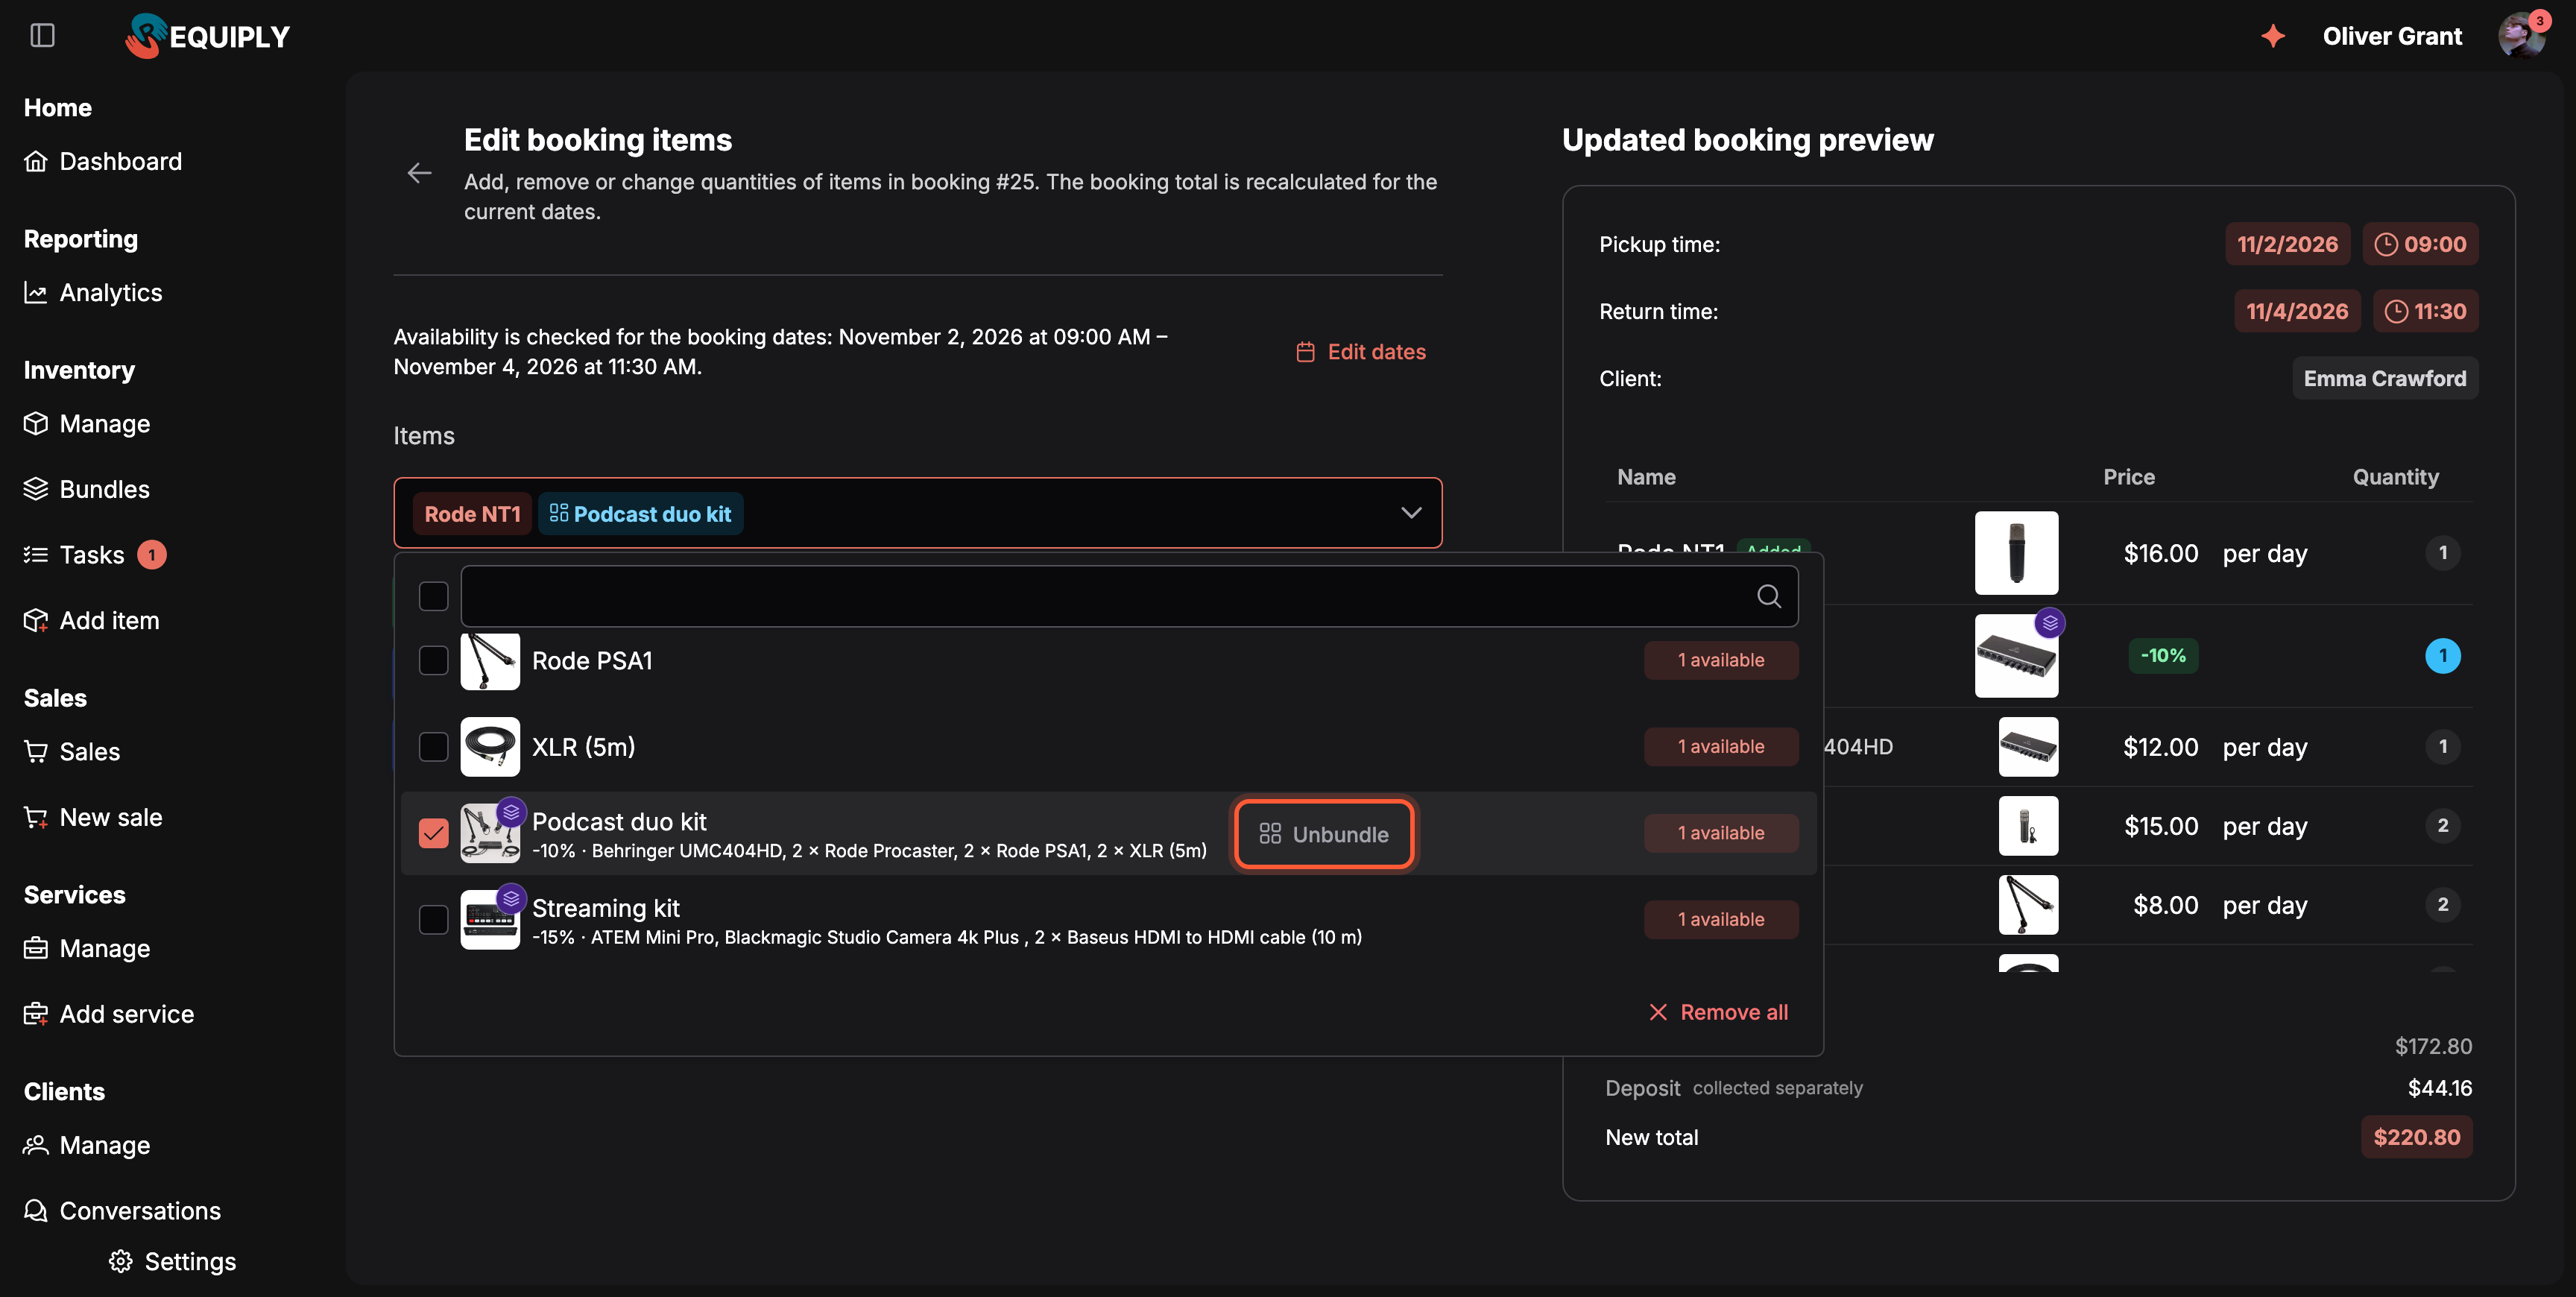Start a New sale
This screenshot has width=2576, height=1297.
(x=93, y=817)
